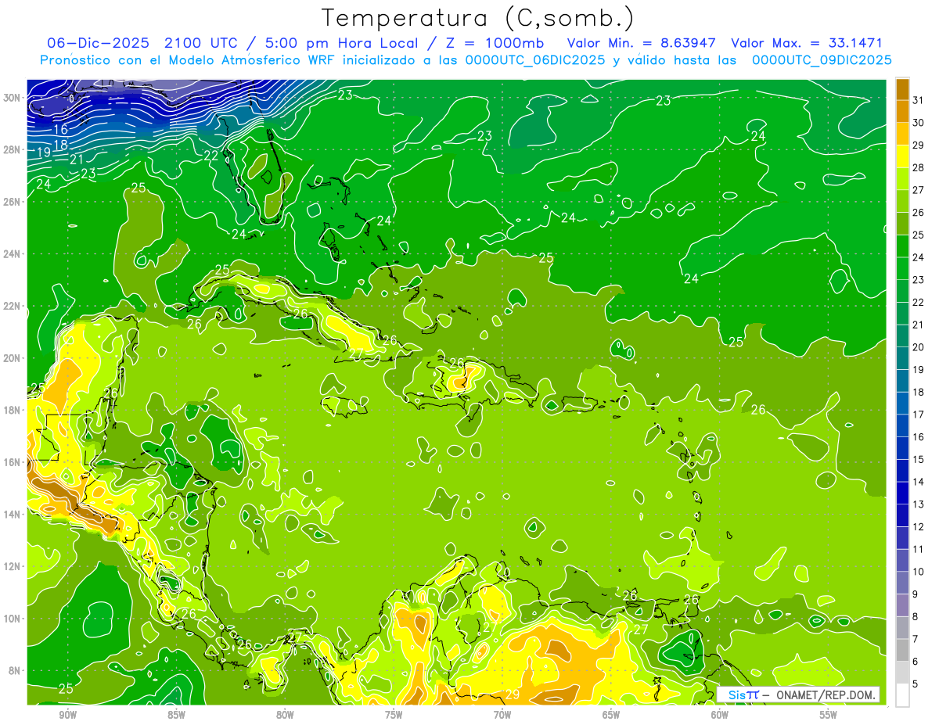Screen dimensions: 939x725
Task: Click the "Valor Min. = 8.63947" text
Action: (x=640, y=43)
